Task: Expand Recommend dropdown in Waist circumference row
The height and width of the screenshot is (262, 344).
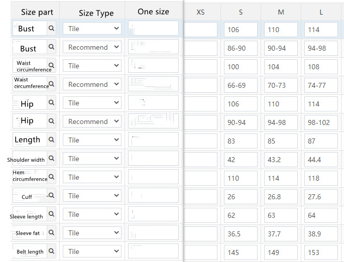Action: [x=92, y=84]
